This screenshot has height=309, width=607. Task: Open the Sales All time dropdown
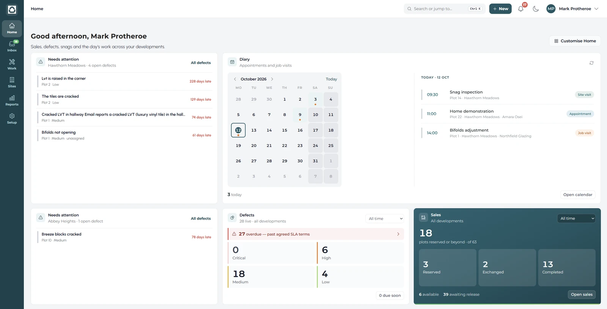[577, 218]
